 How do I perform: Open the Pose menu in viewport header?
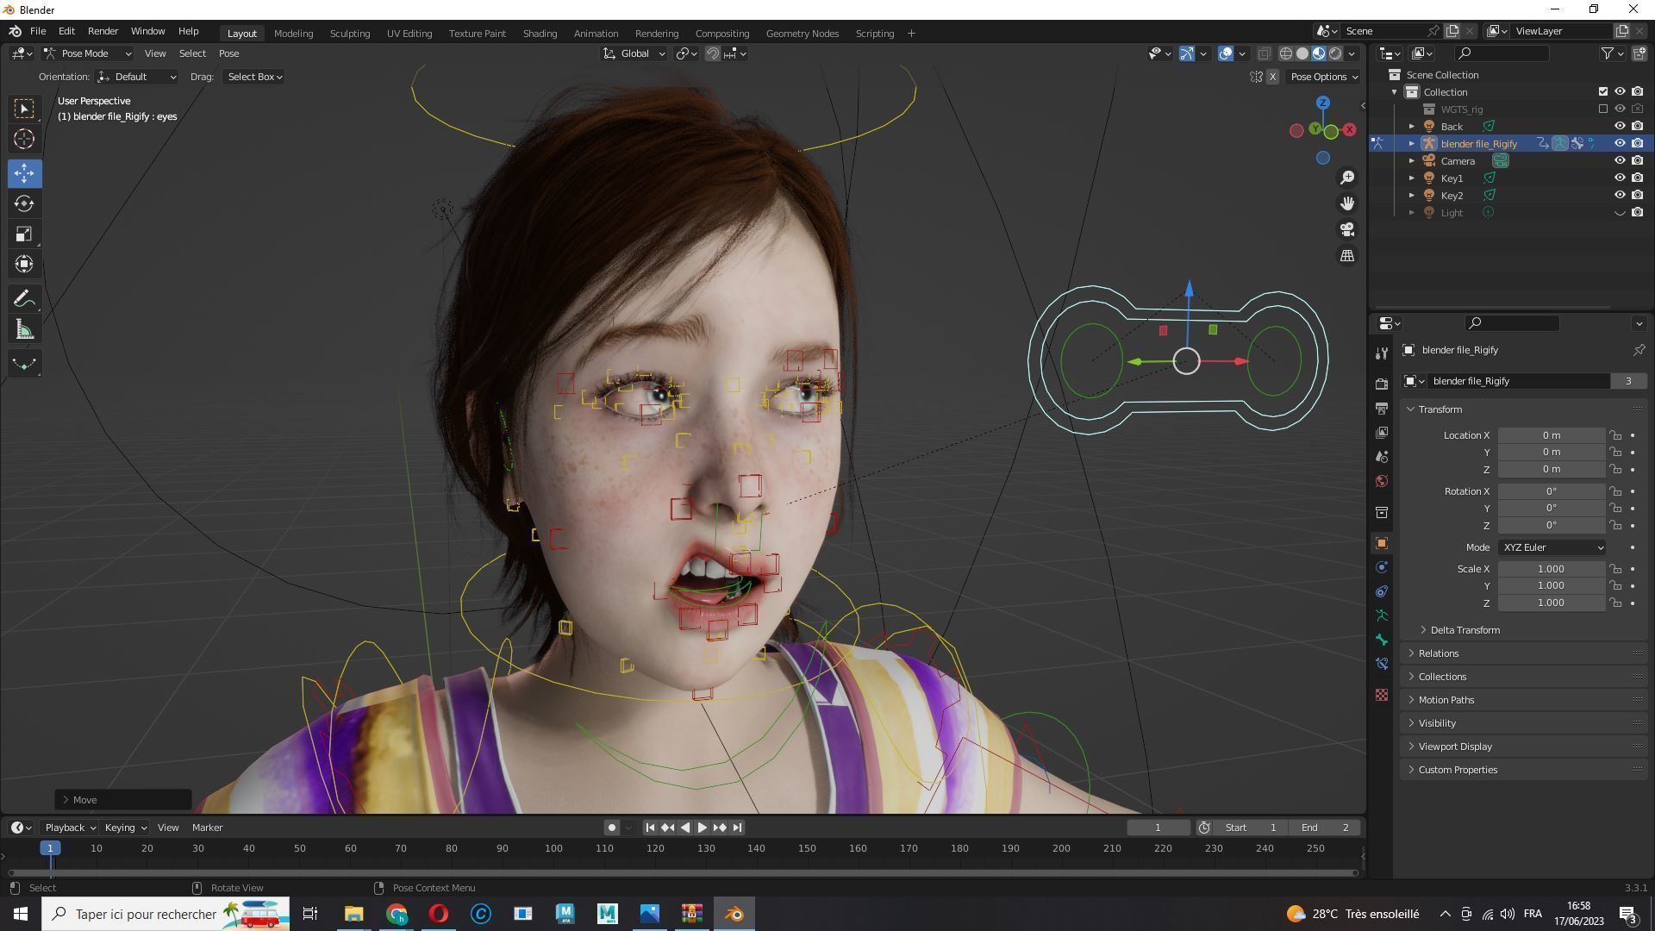228,53
